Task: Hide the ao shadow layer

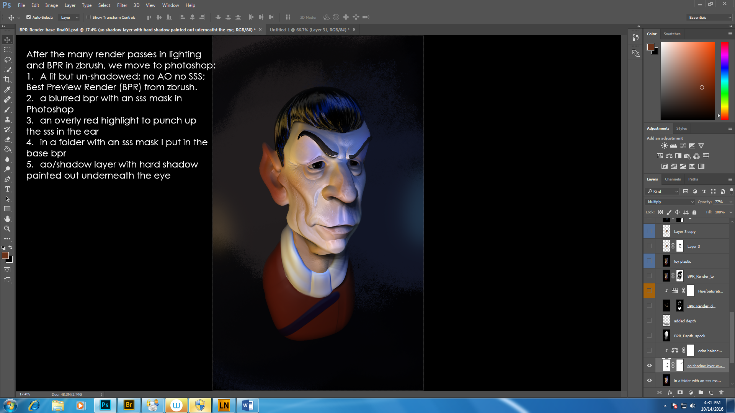Action: (649, 366)
